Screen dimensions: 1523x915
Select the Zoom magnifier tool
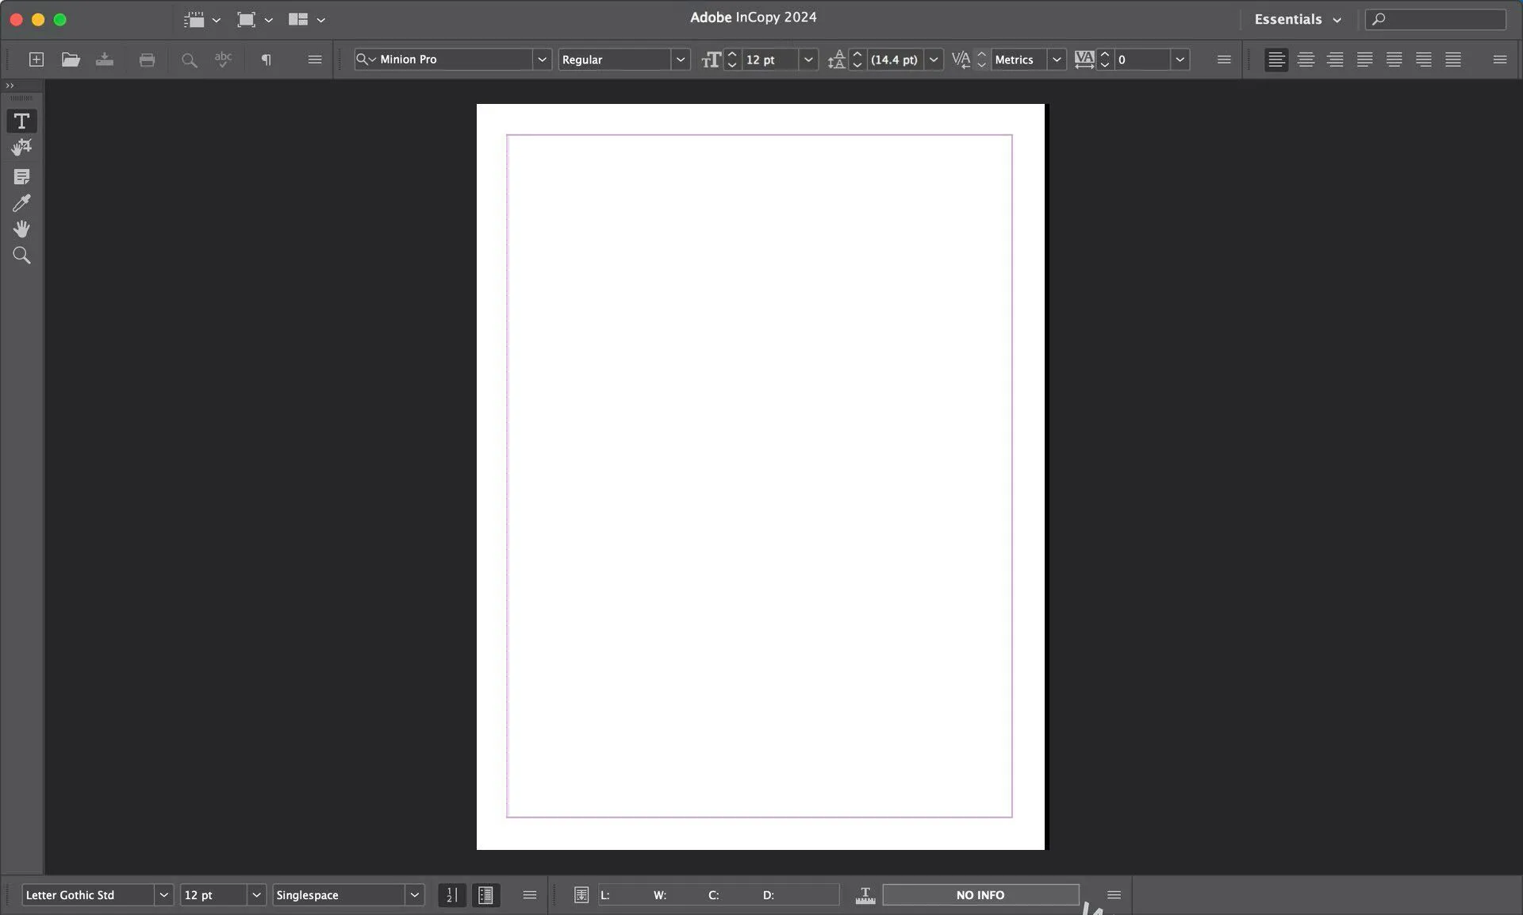pyautogui.click(x=21, y=256)
